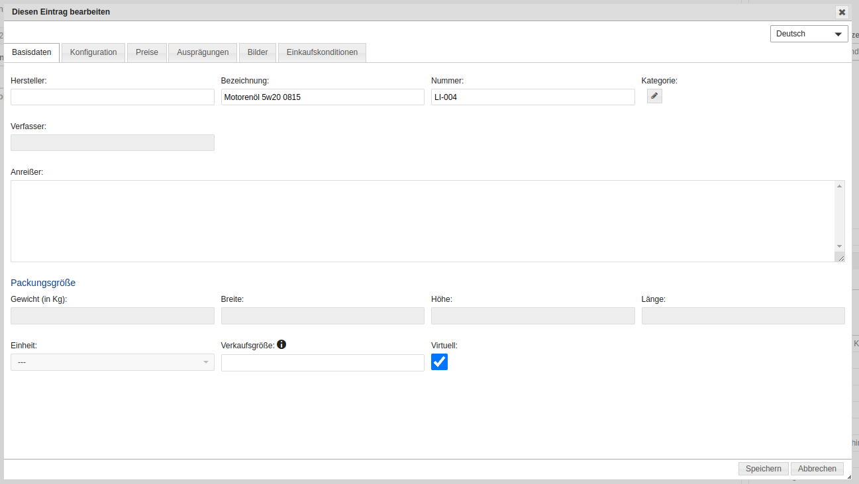
Task: Open the Preise tab
Action: click(x=147, y=52)
